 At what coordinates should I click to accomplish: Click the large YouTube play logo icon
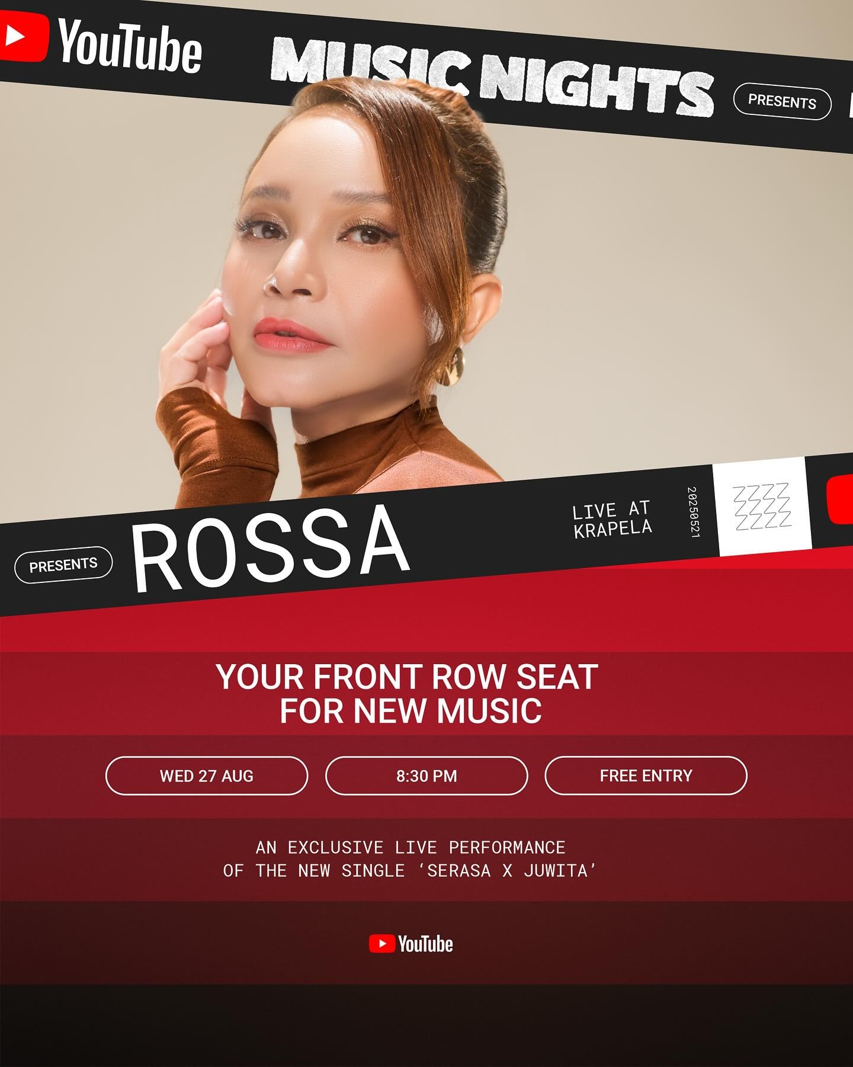tap(23, 37)
